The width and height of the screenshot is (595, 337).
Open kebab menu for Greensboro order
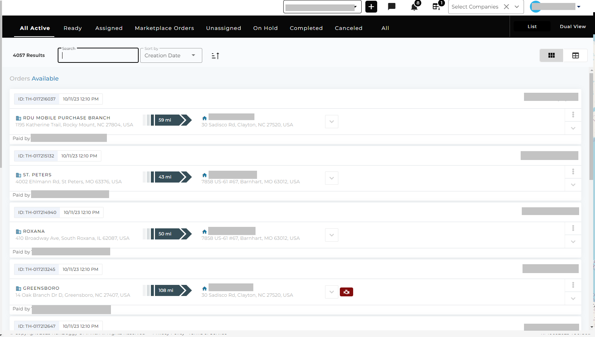(x=573, y=285)
